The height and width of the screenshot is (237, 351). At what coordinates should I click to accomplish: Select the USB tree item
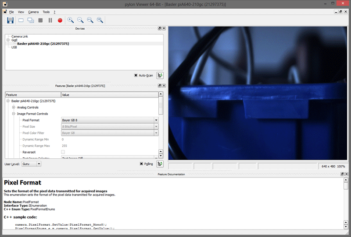[x=14, y=47]
